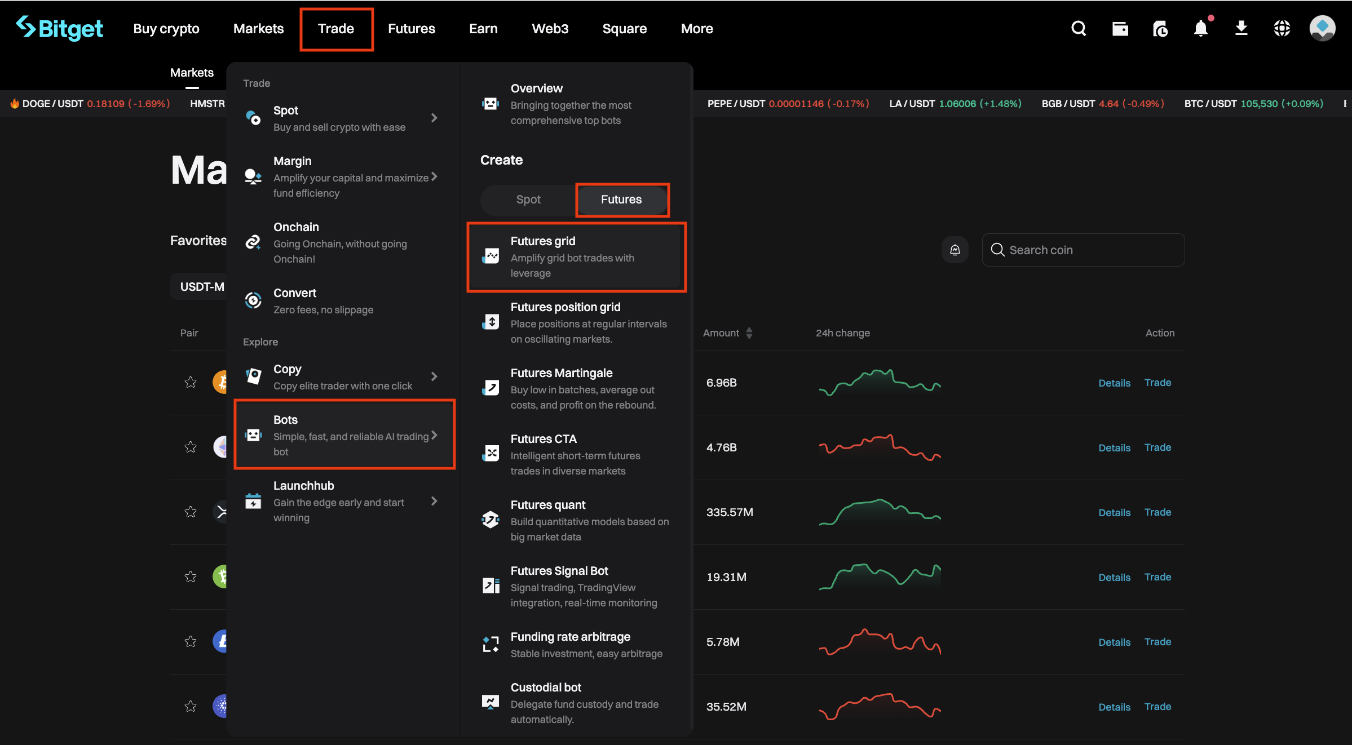View the order history icon
The height and width of the screenshot is (745, 1352).
[x=1161, y=28]
